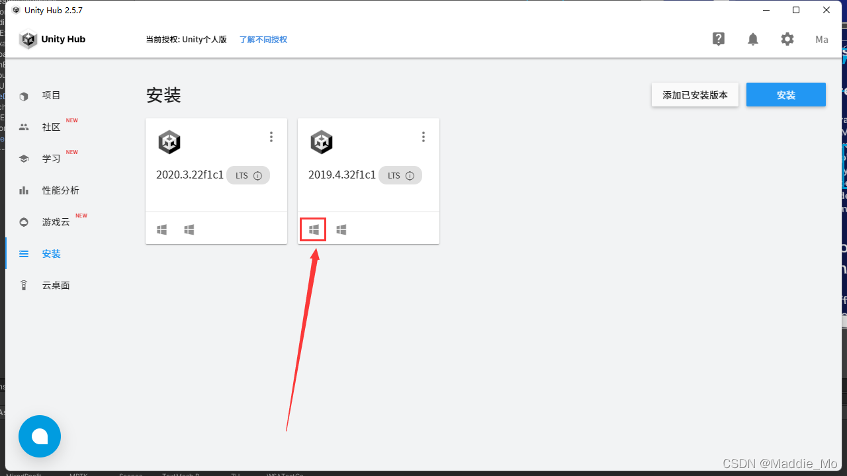The width and height of the screenshot is (847, 476).
Task: Open the three-dot menu on 2020.3.22f1c1 card
Action: (x=271, y=137)
